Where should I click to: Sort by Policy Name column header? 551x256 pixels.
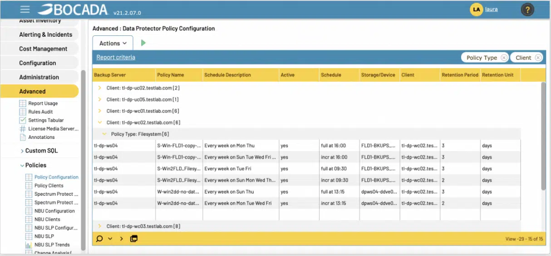(178, 75)
